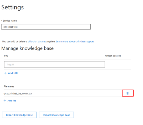Click the Manage knowledge base heading
The width and height of the screenshot is (143, 125).
tap(27, 48)
